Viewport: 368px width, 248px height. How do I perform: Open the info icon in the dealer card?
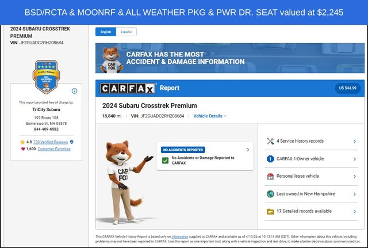tap(74, 91)
